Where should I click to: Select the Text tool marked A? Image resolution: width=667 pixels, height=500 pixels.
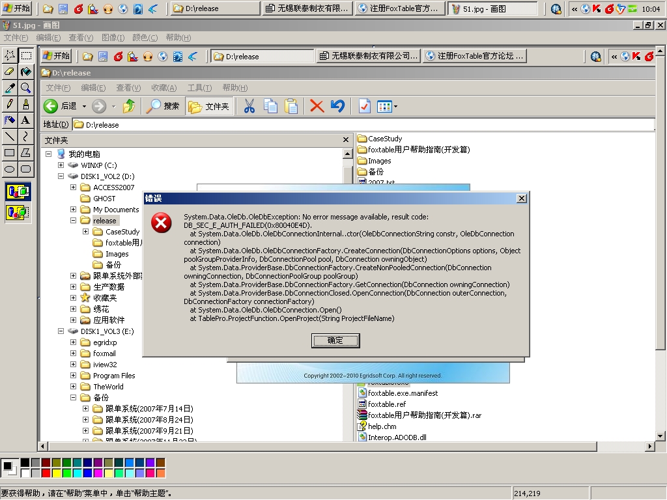(x=25, y=120)
